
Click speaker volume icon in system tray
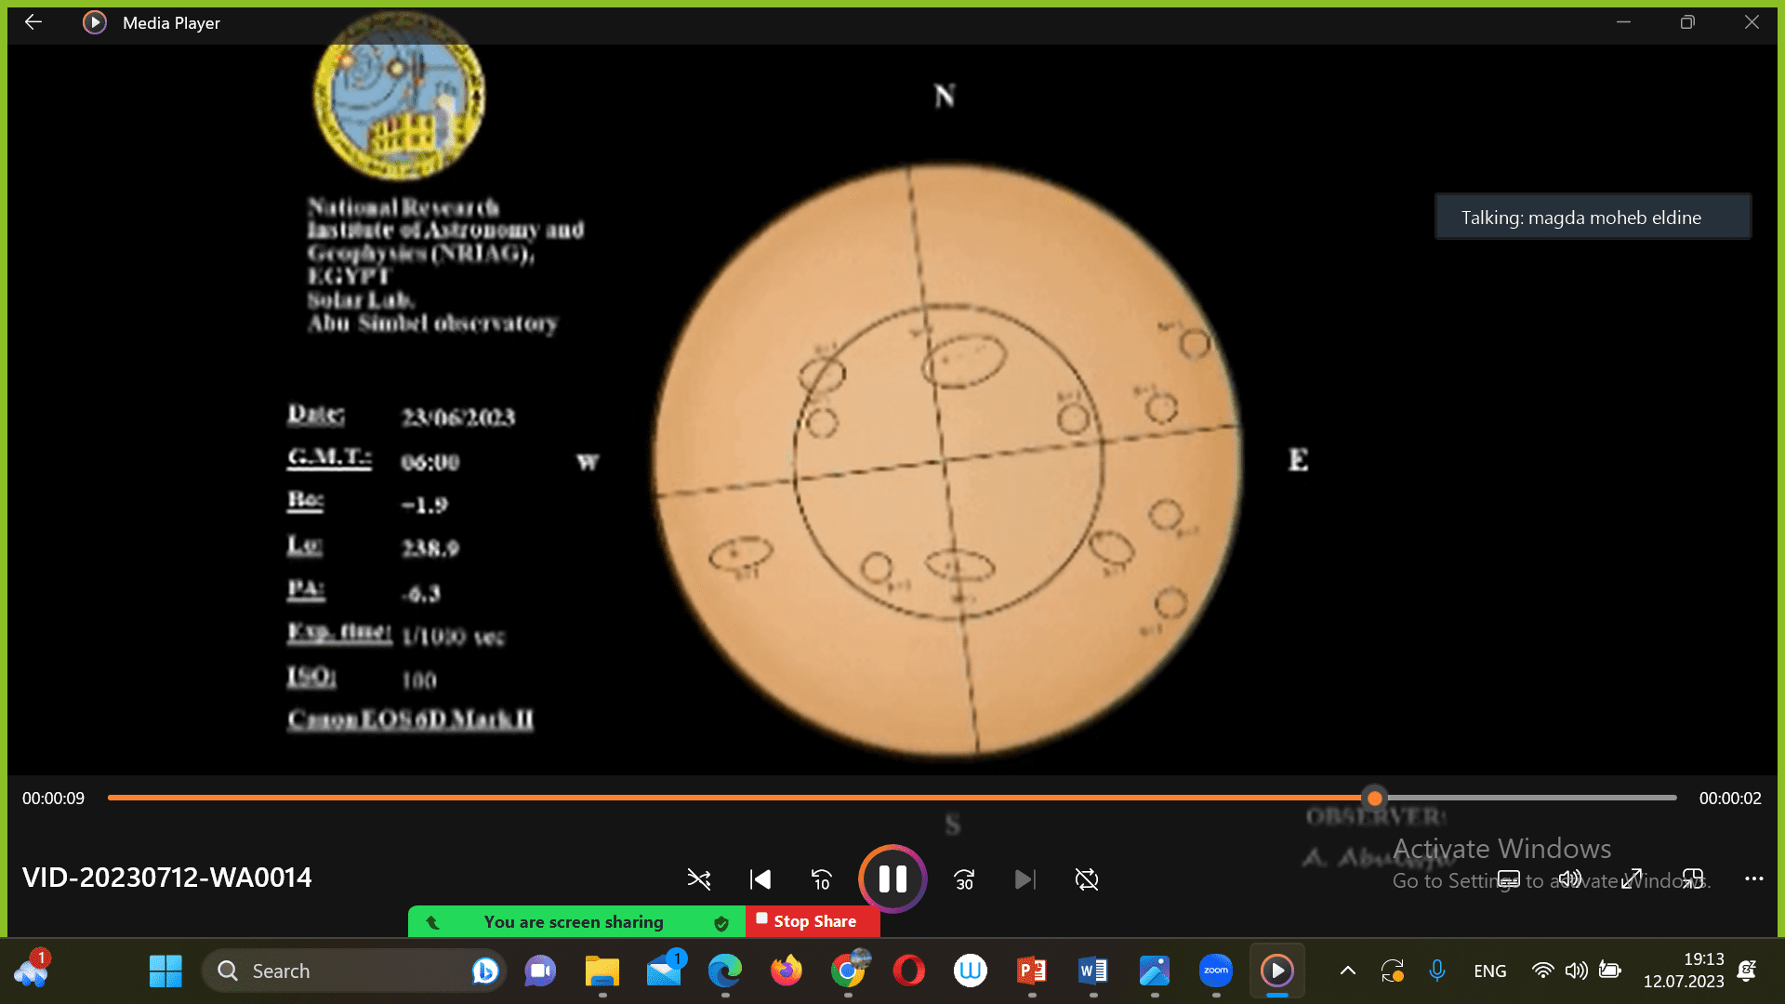tap(1576, 971)
